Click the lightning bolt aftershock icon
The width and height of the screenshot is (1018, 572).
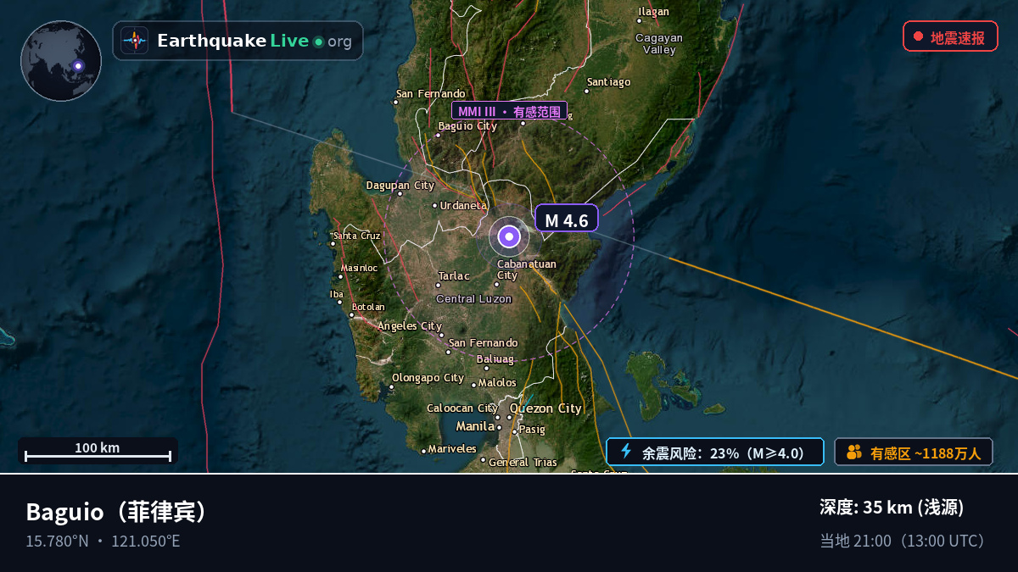626,452
